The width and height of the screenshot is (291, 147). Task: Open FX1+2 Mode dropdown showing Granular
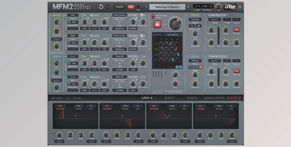coord(195,19)
